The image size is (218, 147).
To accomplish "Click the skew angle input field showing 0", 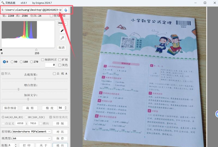I will tap(50, 65).
